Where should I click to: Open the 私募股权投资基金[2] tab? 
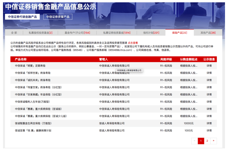(x=41, y=33)
